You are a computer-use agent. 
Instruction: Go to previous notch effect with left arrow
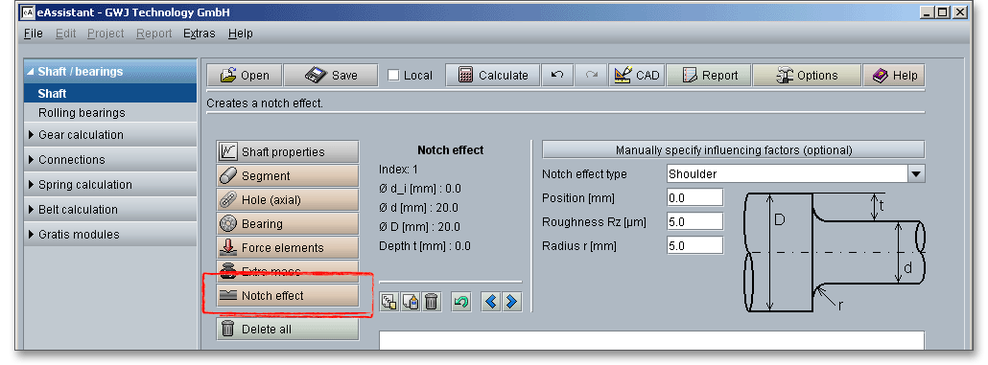[x=491, y=302]
